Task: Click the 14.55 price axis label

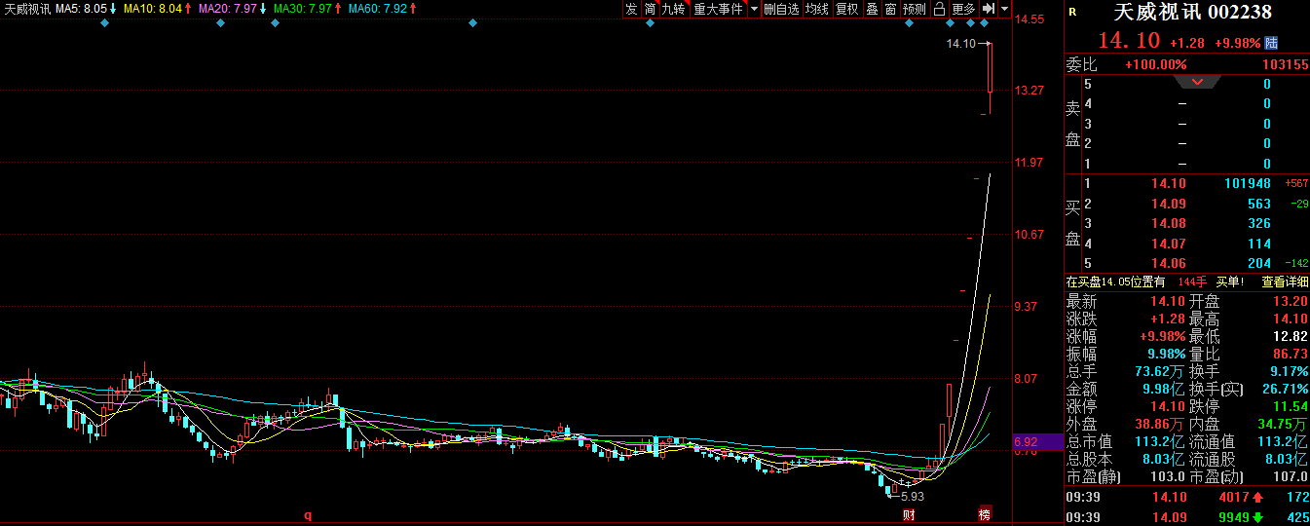Action: click(1029, 19)
